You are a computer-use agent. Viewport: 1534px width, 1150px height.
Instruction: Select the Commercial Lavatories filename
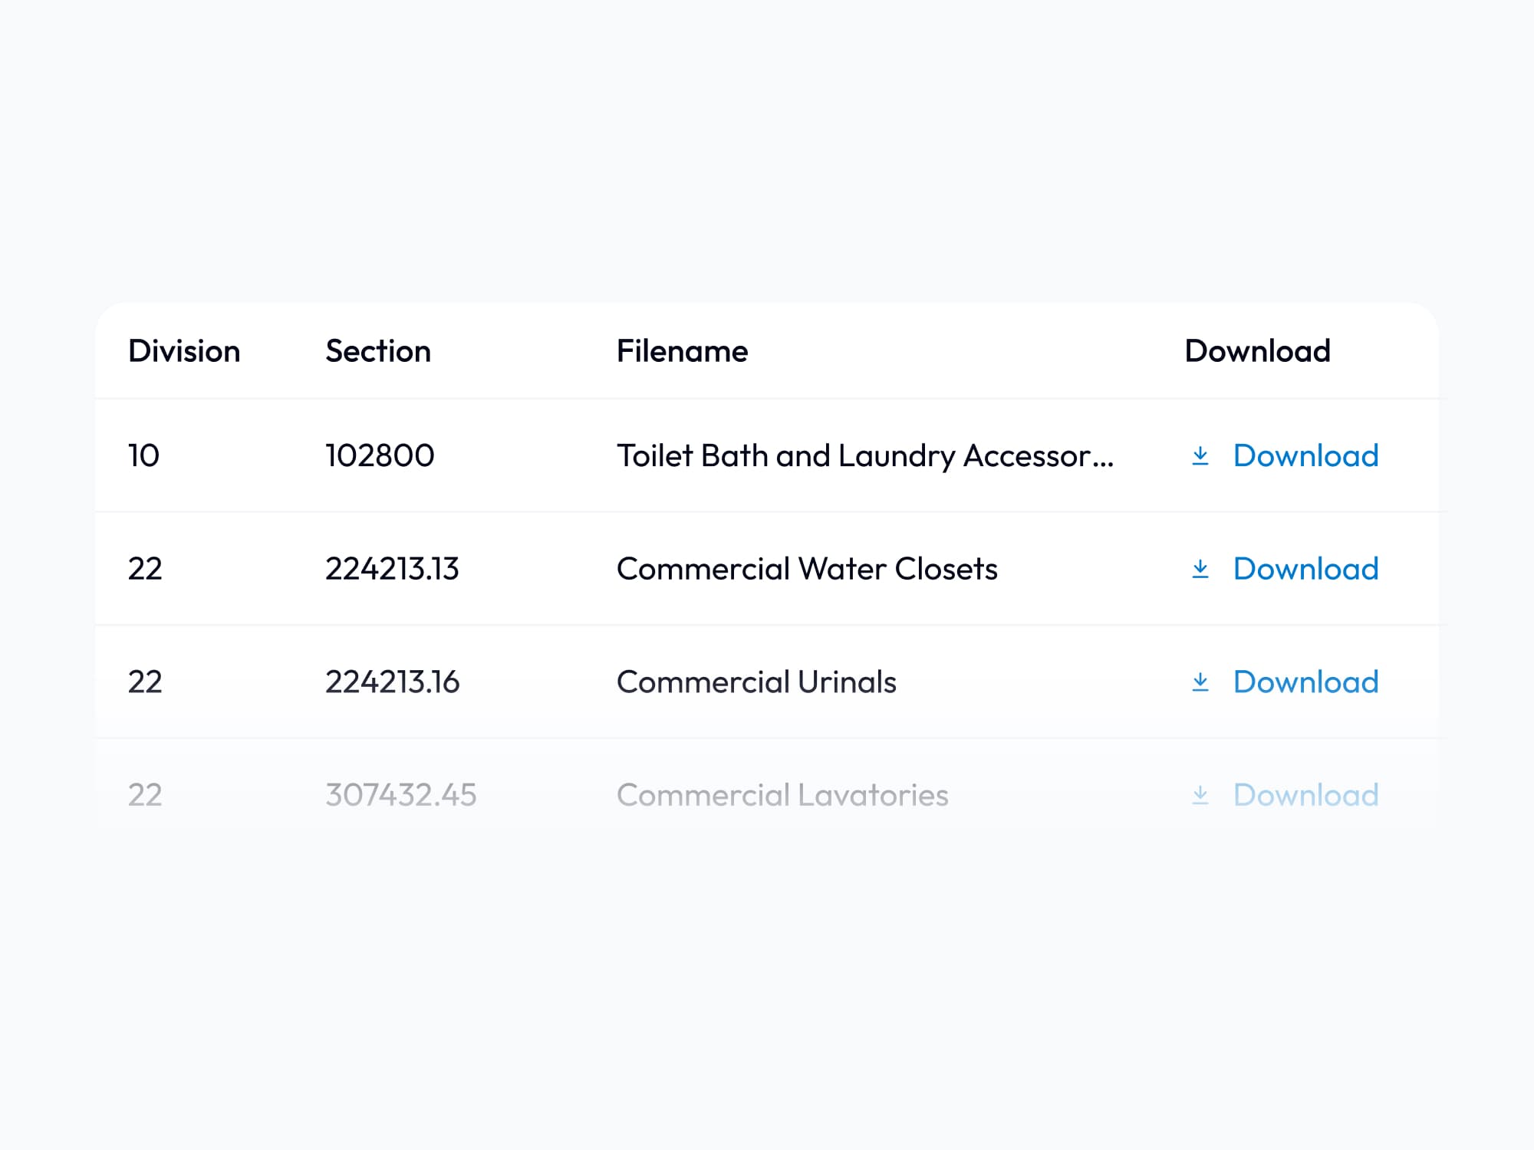point(782,795)
